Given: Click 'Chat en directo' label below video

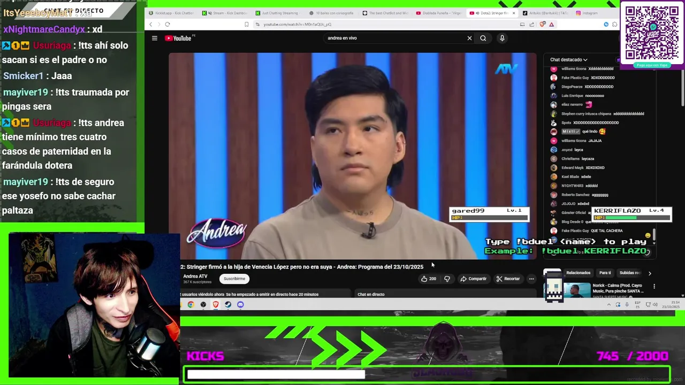Looking at the screenshot, I should pos(371,294).
